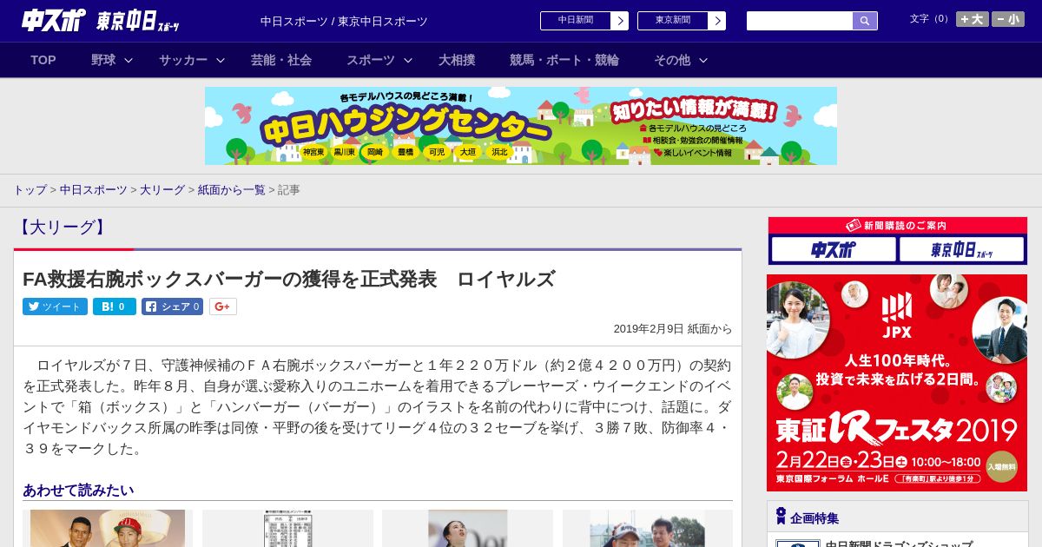Go to 紙面から一覧 breadcrumb link
This screenshot has width=1042, height=547.
232,189
